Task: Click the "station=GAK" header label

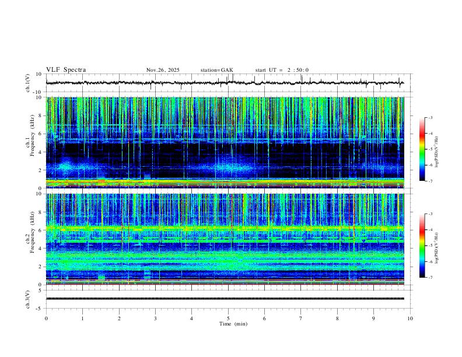Action: tap(216, 70)
